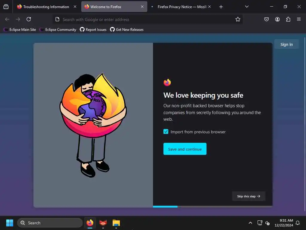
Task: Click the onboarding progress bar
Action: (x=213, y=207)
